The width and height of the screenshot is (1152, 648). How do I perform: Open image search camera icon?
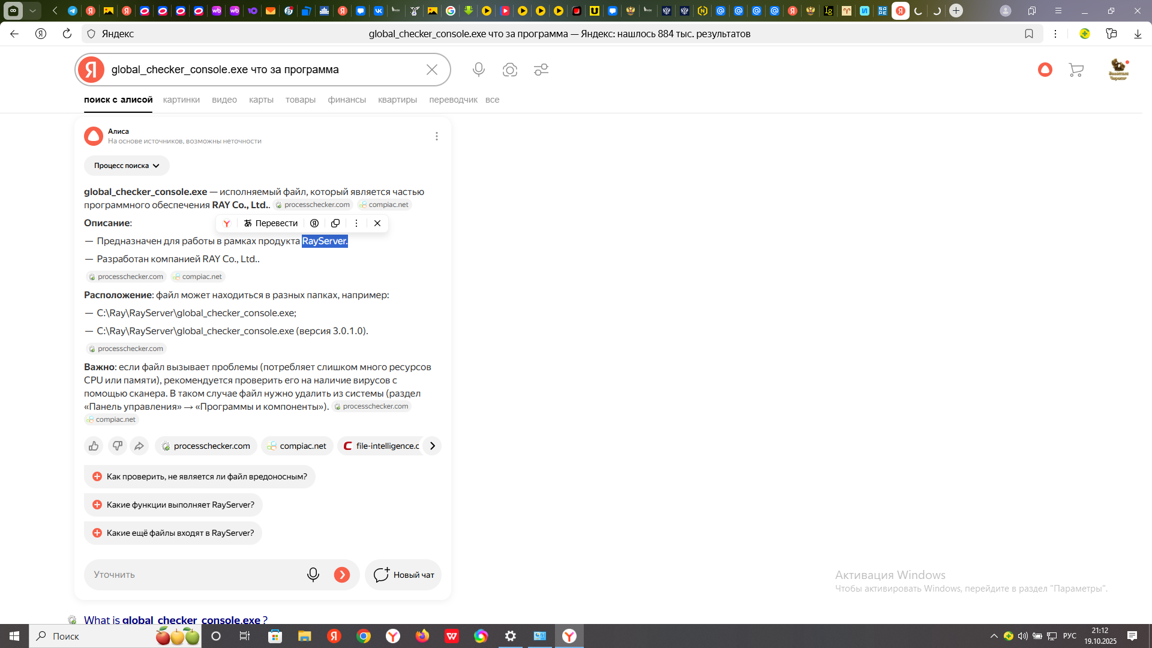(x=509, y=70)
